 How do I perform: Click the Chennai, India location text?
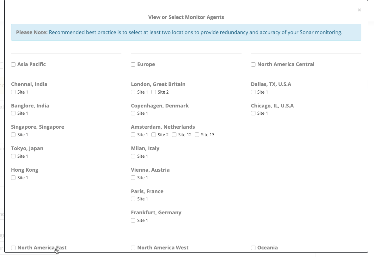point(29,84)
